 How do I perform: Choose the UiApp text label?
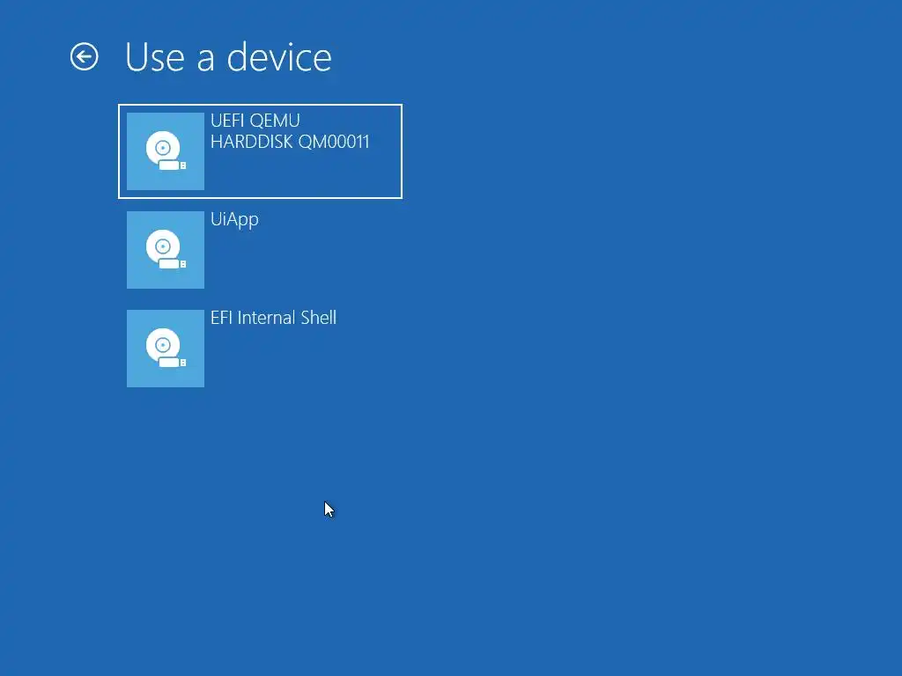234,219
